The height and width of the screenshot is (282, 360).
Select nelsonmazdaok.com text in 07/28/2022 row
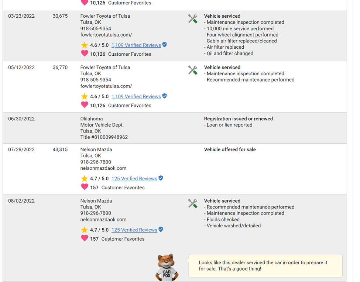103,168
